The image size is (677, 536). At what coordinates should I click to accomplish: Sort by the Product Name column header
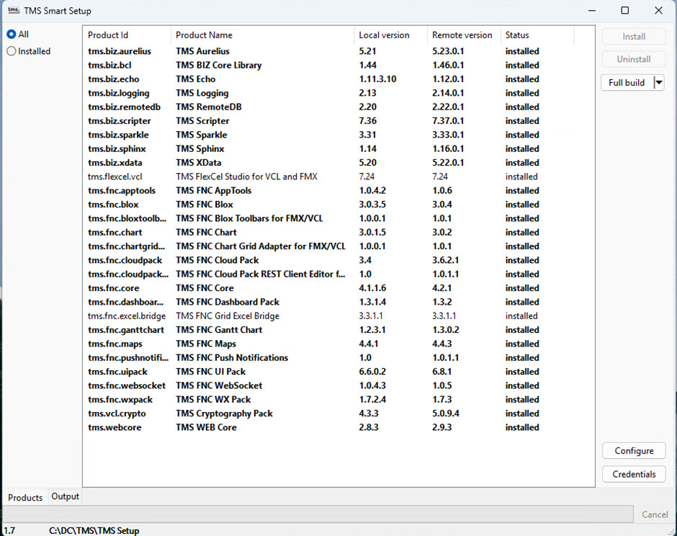[204, 35]
